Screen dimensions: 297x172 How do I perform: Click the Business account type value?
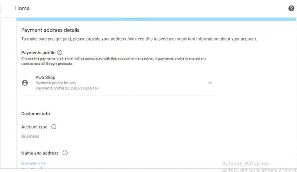pos(30,137)
